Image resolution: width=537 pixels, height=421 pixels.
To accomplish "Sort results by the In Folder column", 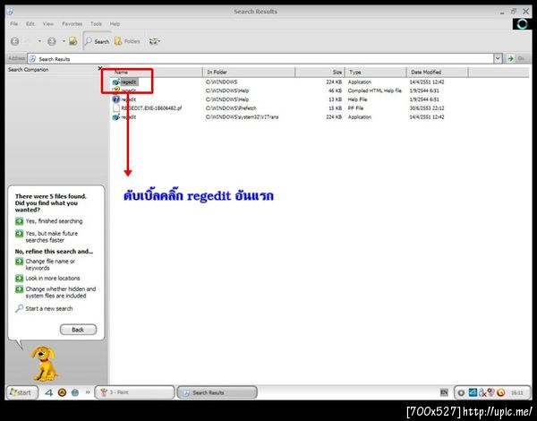I will [249, 72].
